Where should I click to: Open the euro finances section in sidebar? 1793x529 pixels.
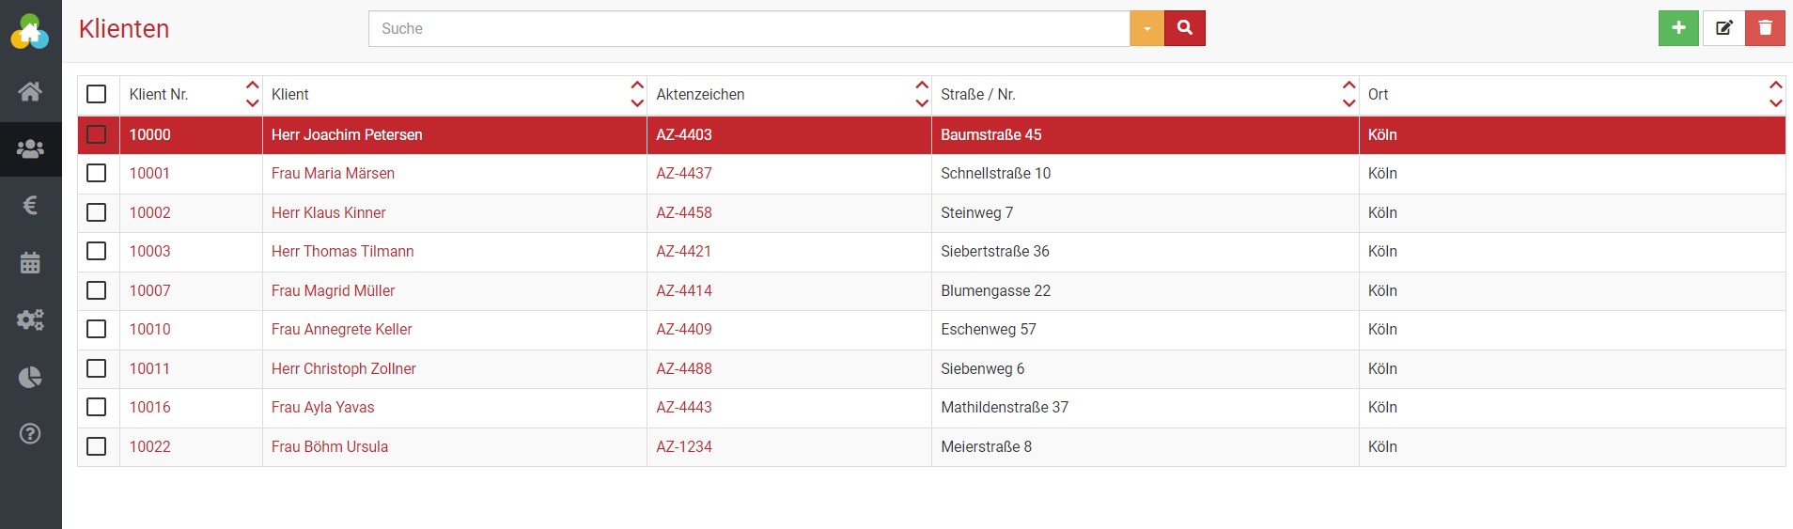(x=30, y=205)
